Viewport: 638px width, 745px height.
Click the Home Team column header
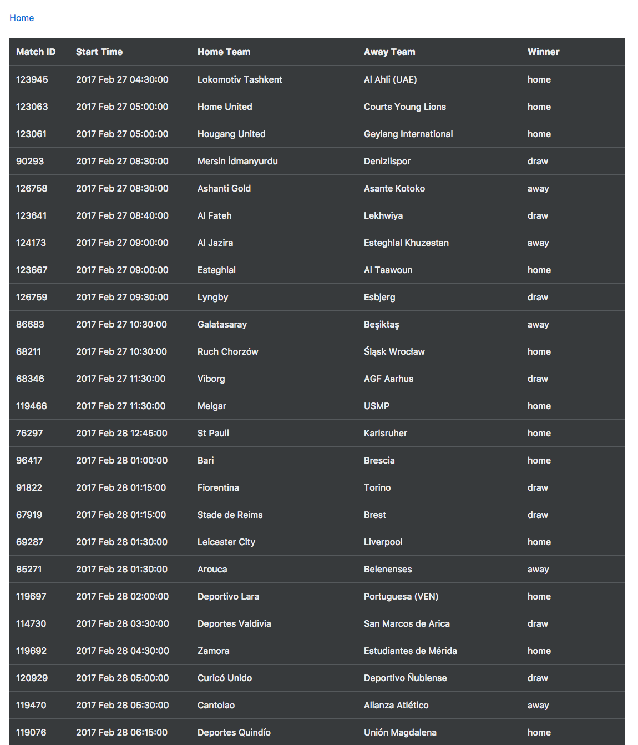click(224, 52)
